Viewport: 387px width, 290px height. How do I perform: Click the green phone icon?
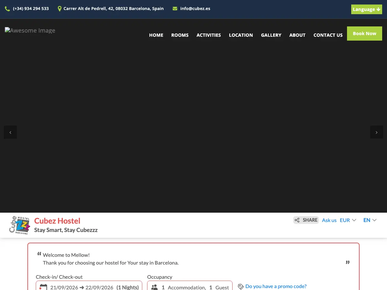click(7, 9)
